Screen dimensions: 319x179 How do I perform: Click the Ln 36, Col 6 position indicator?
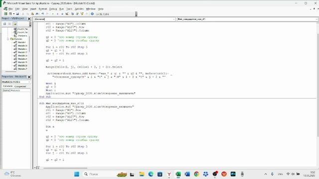pyautogui.click(x=102, y=14)
